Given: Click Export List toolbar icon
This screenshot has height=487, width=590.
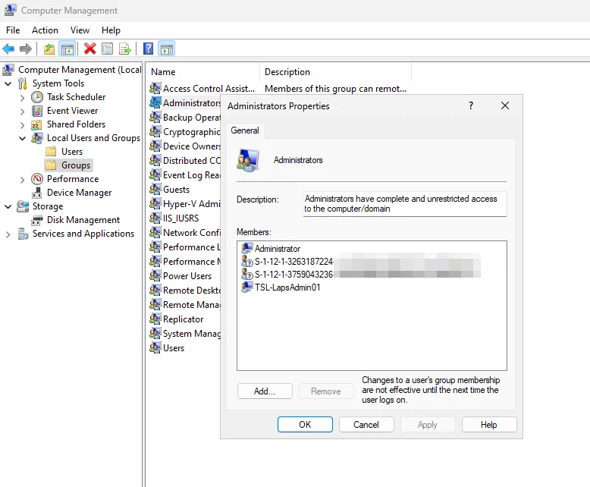Looking at the screenshot, I should [x=125, y=49].
